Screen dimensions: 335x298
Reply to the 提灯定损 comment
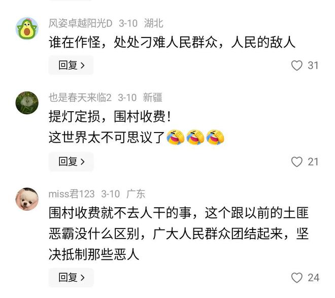[71, 162]
